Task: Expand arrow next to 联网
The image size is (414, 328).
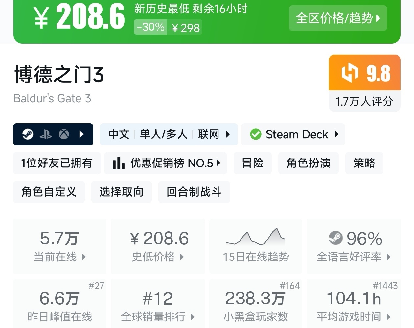Action: 228,134
